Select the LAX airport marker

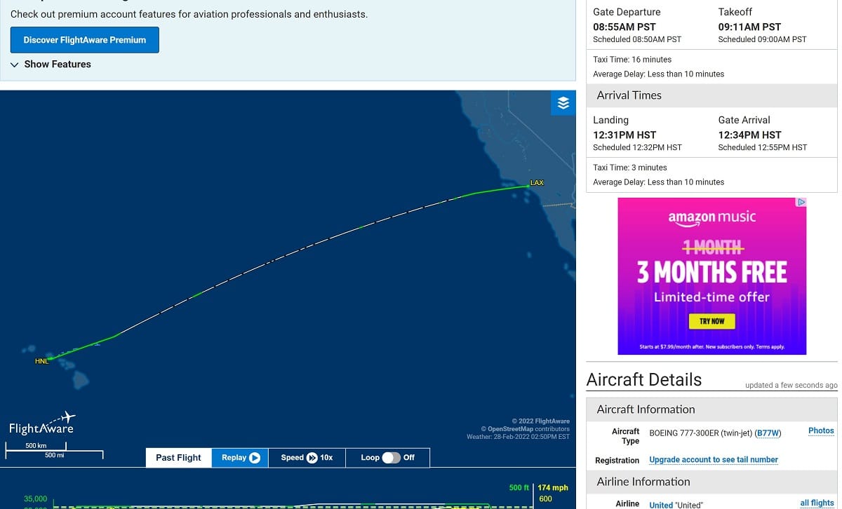(536, 183)
